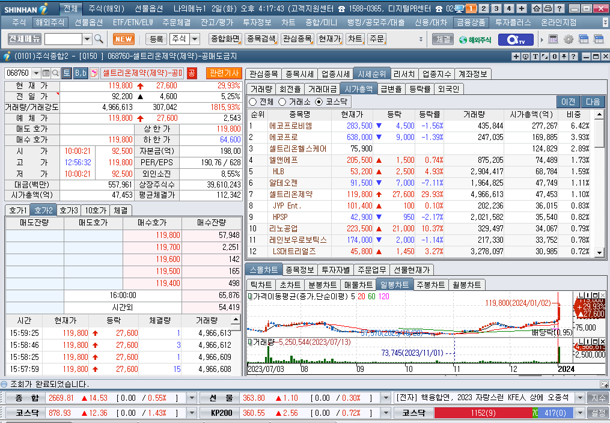Open the calculator icon in top toolbar
This screenshot has height=423, width=610.
pos(553,39)
